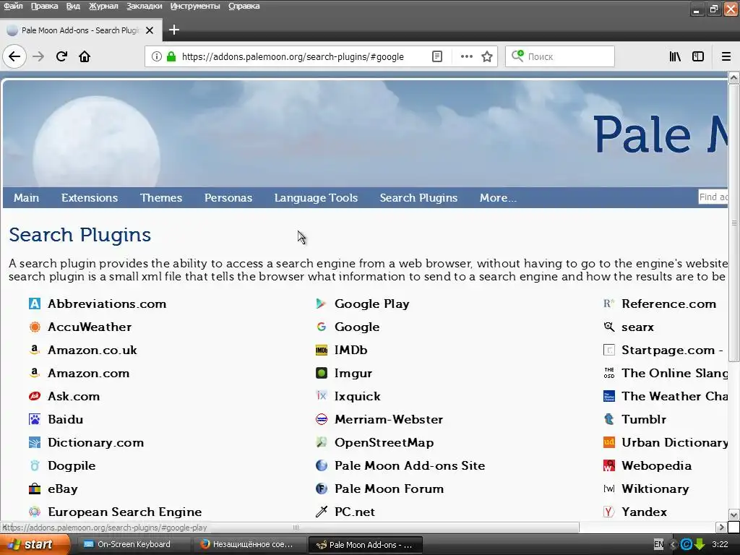
Task: Expand the More... navigation menu
Action: [498, 198]
